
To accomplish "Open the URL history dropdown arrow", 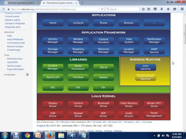I will tap(99, 9).
